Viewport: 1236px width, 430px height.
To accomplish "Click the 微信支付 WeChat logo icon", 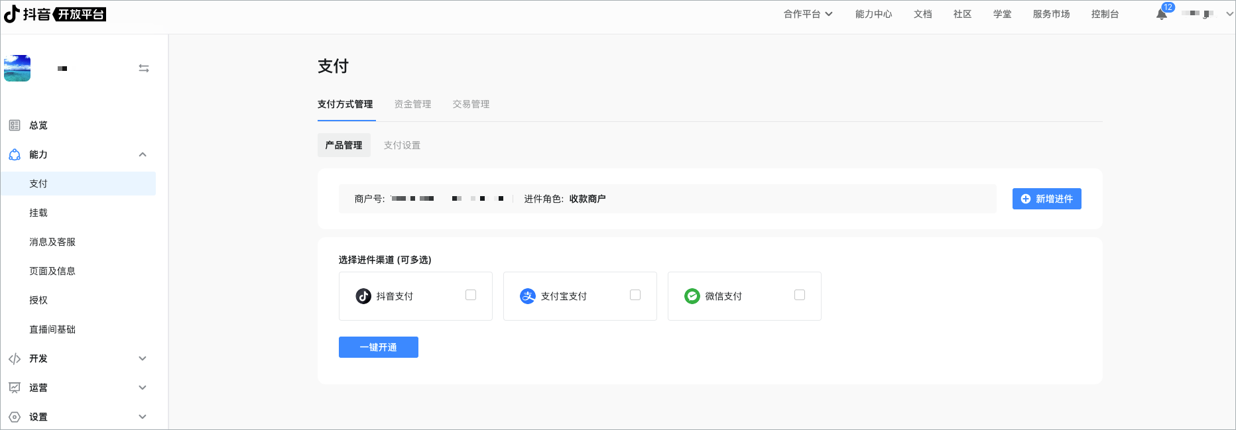I will point(692,296).
